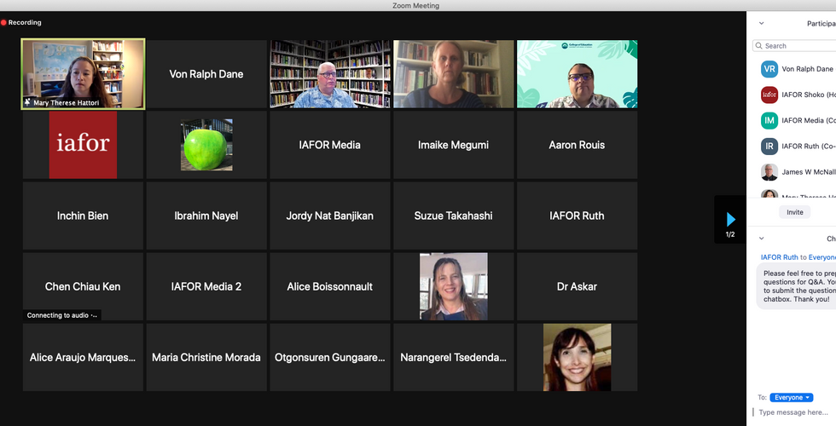Select the green apple profile tile

[206, 145]
